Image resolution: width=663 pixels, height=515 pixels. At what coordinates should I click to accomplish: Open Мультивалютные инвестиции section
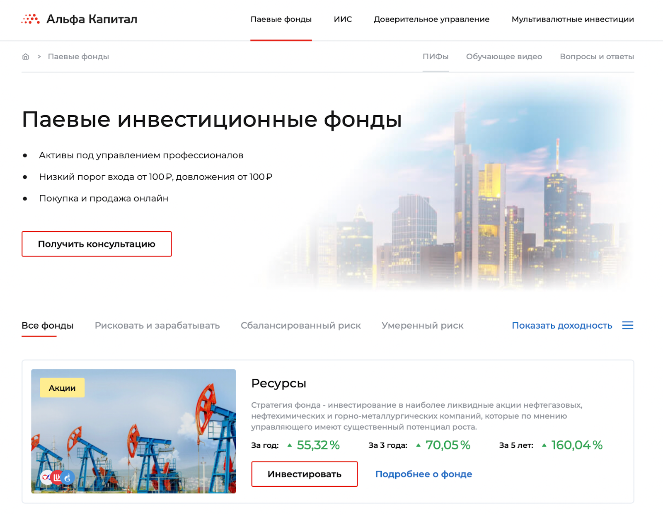point(573,19)
